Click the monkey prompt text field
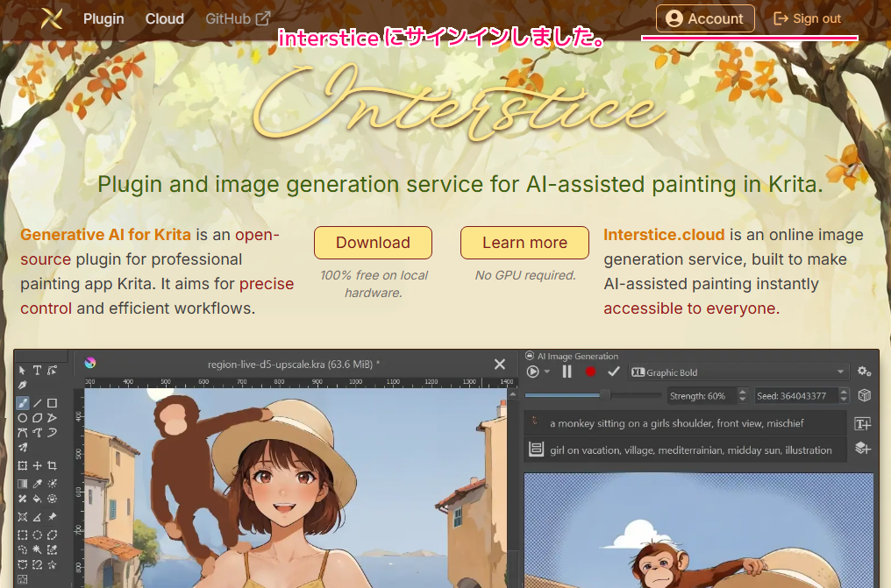The height and width of the screenshot is (588, 891). [685, 423]
